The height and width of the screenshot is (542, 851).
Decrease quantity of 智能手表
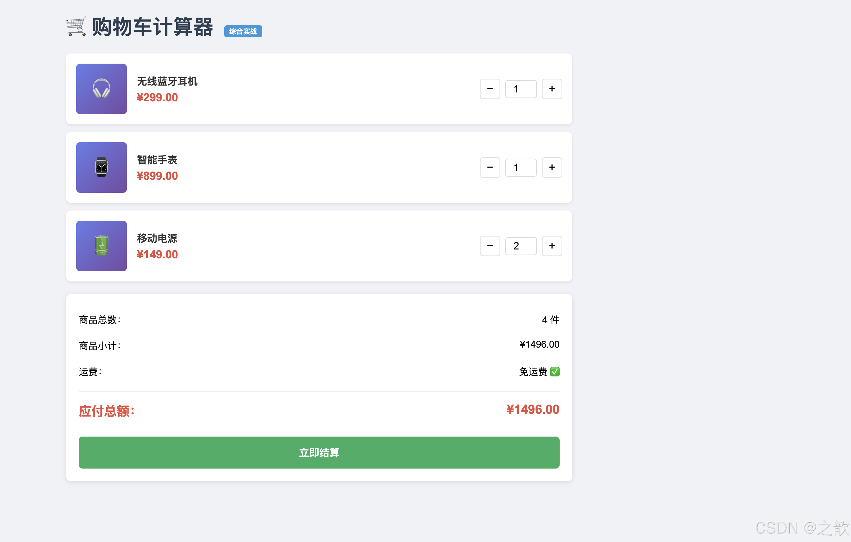coord(490,167)
